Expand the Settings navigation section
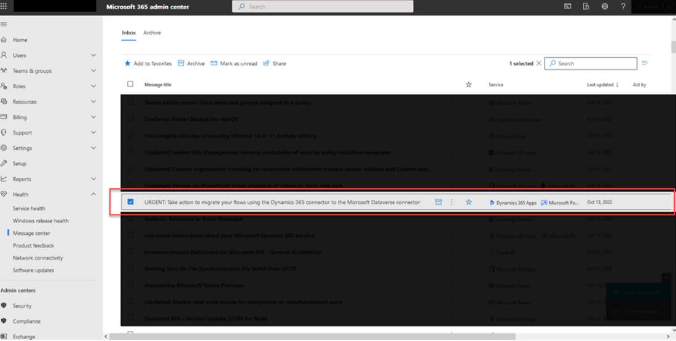 click(x=93, y=148)
